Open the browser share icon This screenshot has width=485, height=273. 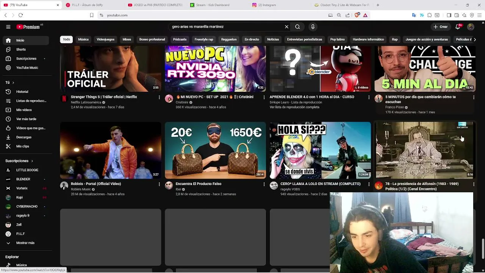(347, 15)
